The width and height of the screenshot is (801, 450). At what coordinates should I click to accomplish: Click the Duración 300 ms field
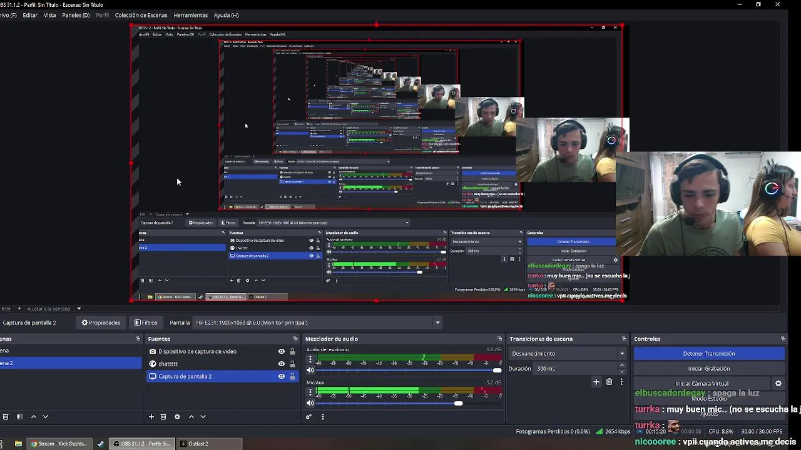tap(576, 369)
